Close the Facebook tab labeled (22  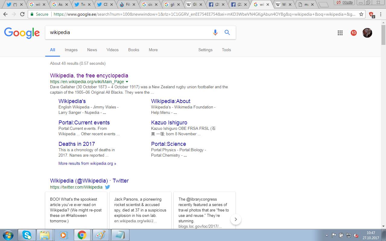(246, 5)
